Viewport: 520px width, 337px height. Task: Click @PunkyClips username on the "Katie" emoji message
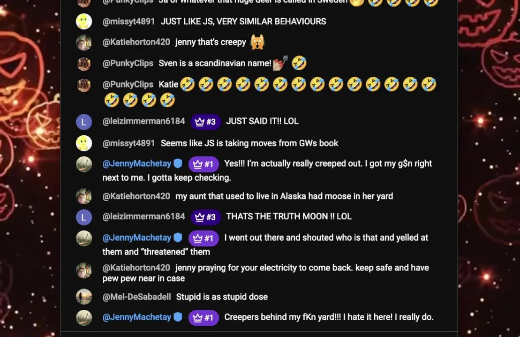coord(128,84)
